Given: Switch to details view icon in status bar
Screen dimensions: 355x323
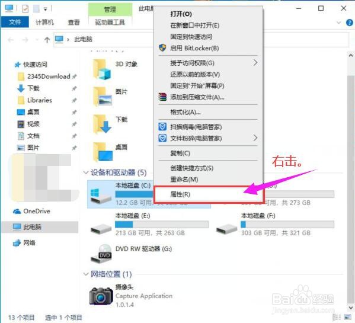Looking at the screenshot, I should [337, 317].
